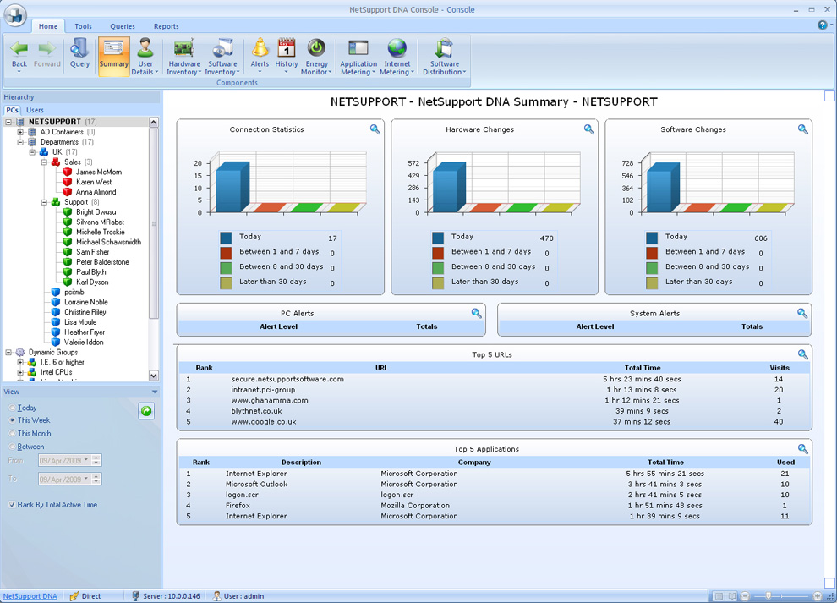837x603 pixels.
Task: Select Karen West in the hierarchy
Action: tap(93, 182)
